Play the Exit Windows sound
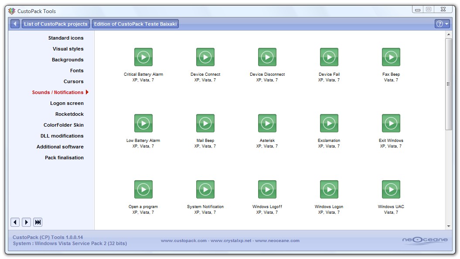The image size is (460, 259). [x=391, y=123]
